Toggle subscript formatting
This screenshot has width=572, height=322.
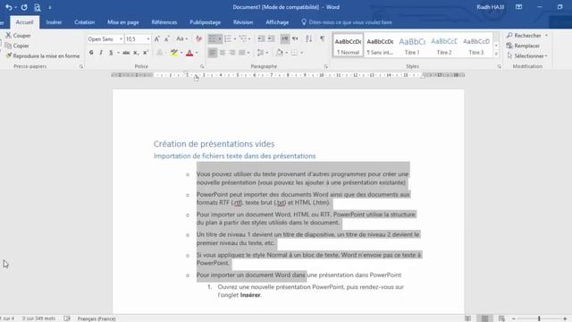(136, 53)
